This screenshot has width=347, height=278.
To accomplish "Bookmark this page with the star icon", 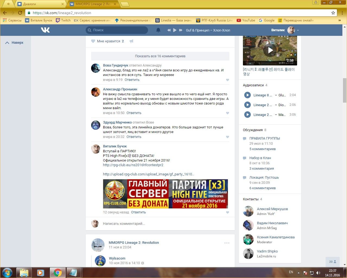I will [x=333, y=13].
